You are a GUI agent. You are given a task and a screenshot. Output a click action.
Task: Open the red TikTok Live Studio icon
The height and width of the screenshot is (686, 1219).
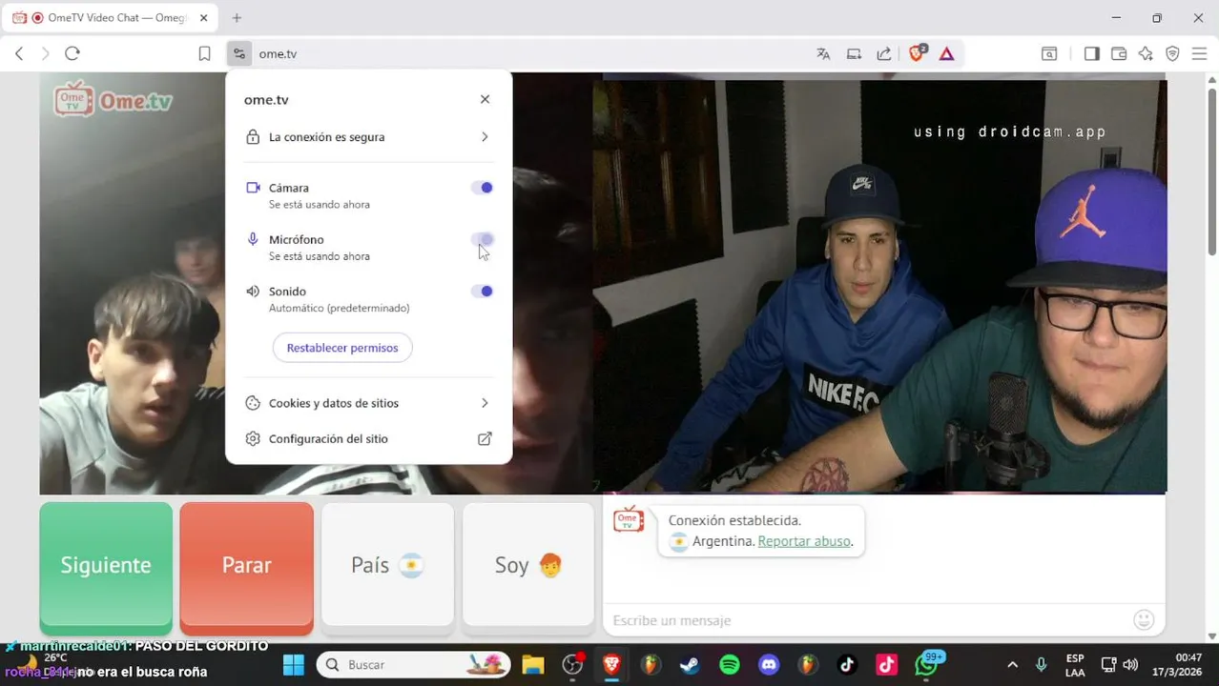pyautogui.click(x=887, y=665)
